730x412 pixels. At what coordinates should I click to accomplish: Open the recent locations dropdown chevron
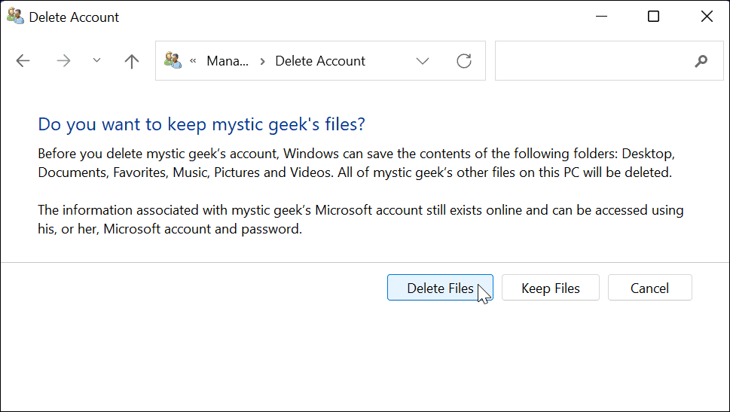point(96,61)
